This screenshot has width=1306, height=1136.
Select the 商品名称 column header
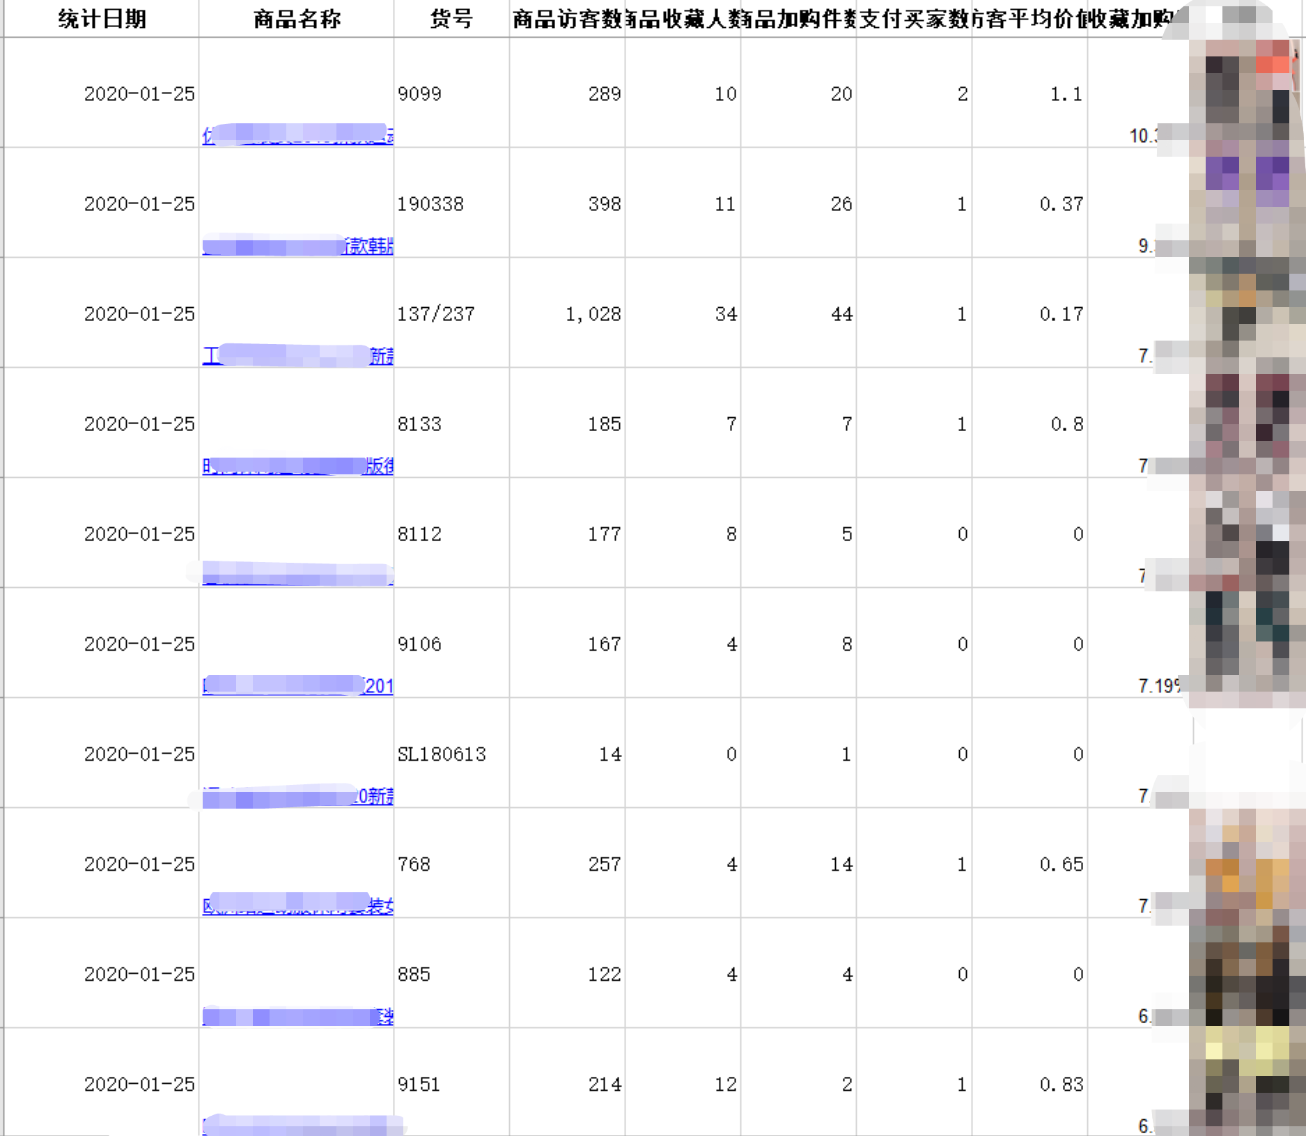[297, 19]
